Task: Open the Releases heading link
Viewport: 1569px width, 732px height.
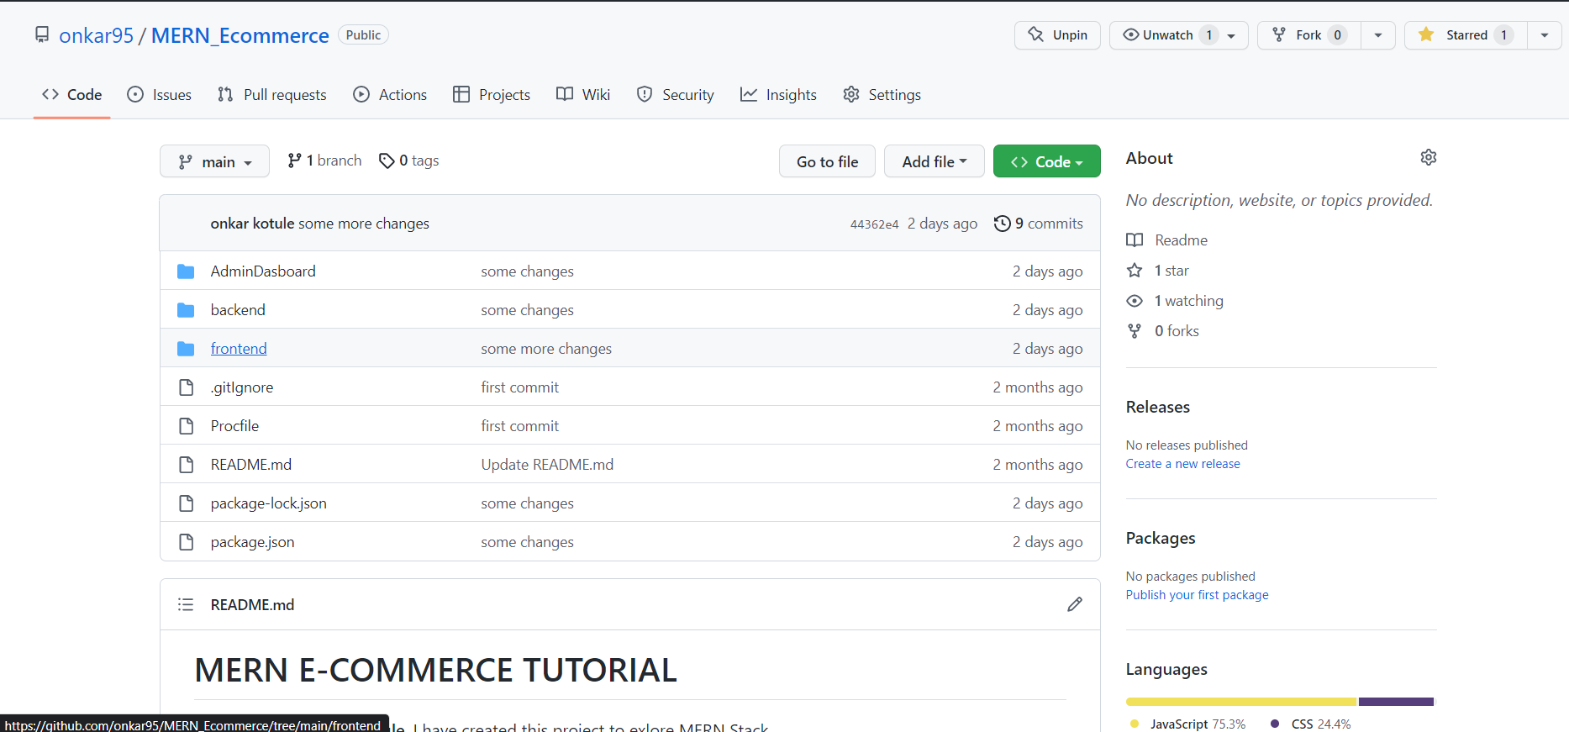Action: point(1158,407)
